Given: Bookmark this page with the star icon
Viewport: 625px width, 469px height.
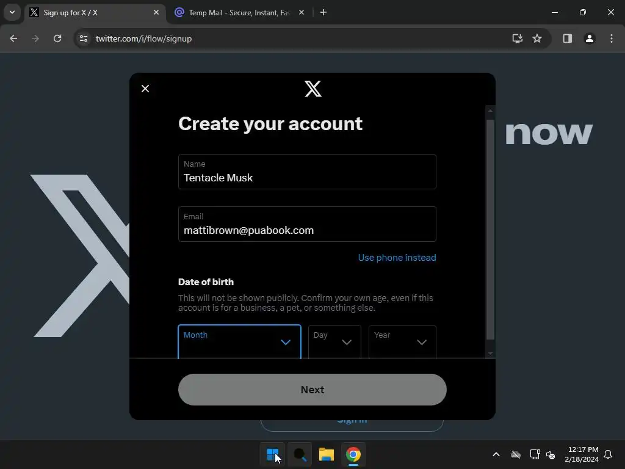Looking at the screenshot, I should [537, 38].
